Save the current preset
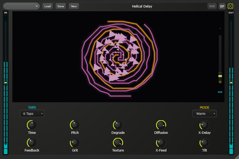This screenshot has width=239, height=159. [60, 6]
